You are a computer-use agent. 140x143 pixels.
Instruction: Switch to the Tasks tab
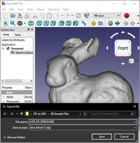17,35
